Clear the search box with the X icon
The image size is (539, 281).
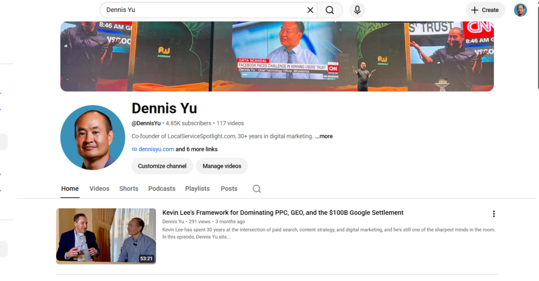pyautogui.click(x=310, y=11)
